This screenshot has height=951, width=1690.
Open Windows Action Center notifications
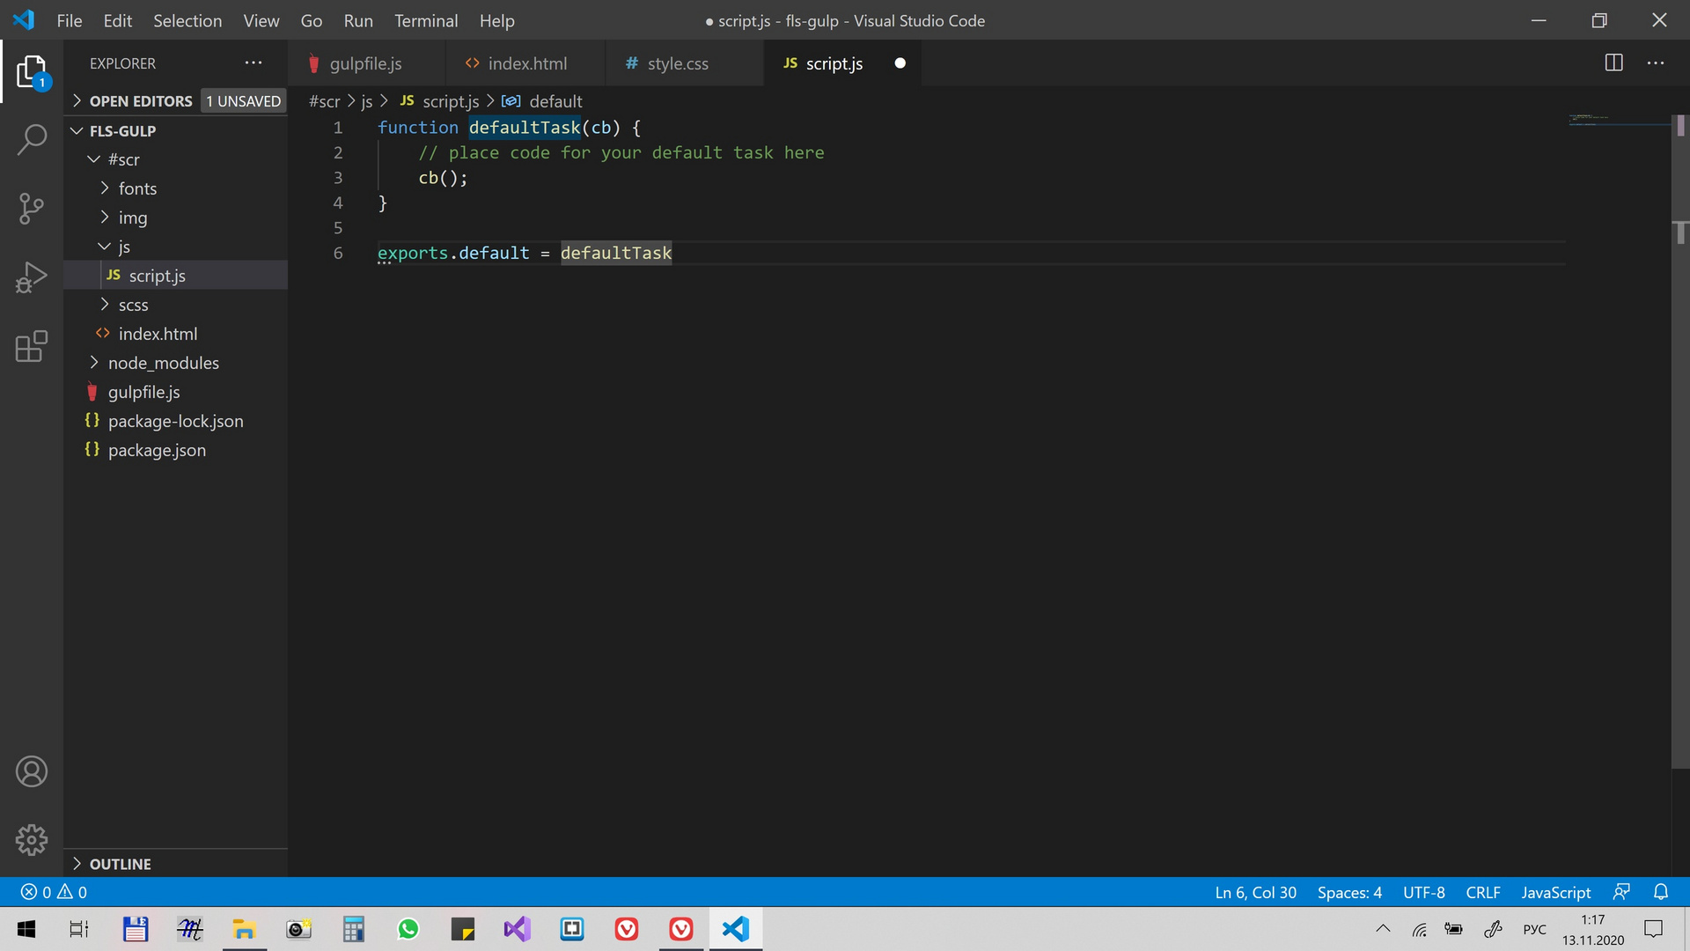[1653, 929]
